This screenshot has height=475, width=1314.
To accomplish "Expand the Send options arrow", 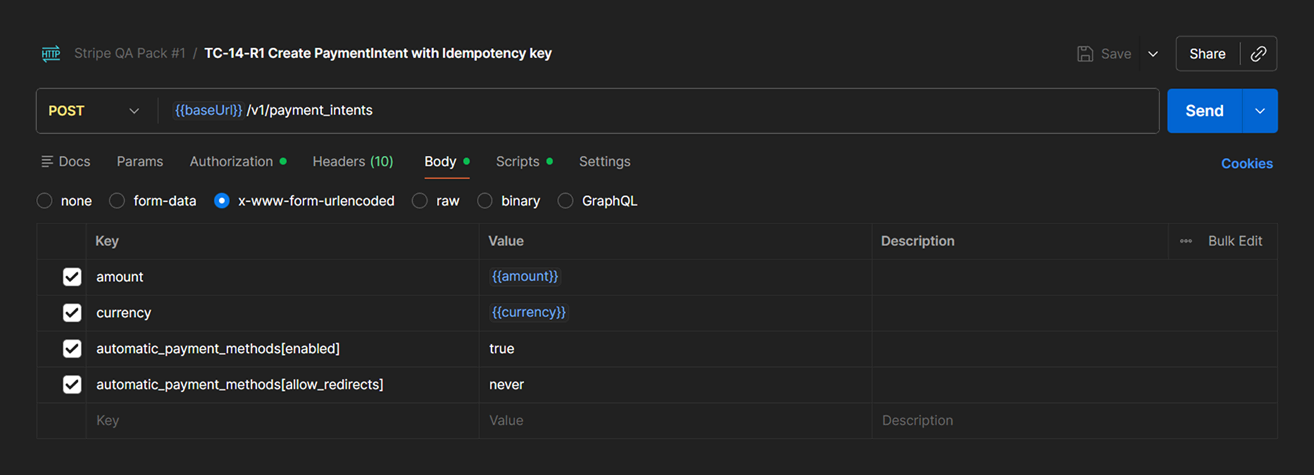I will (1260, 111).
